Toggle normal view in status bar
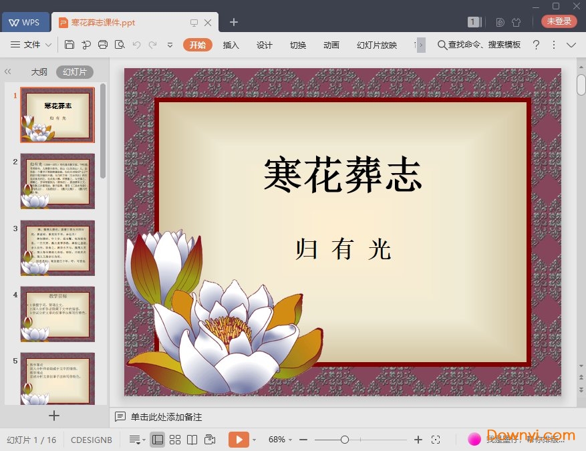Image resolution: width=586 pixels, height=451 pixels. pos(158,440)
